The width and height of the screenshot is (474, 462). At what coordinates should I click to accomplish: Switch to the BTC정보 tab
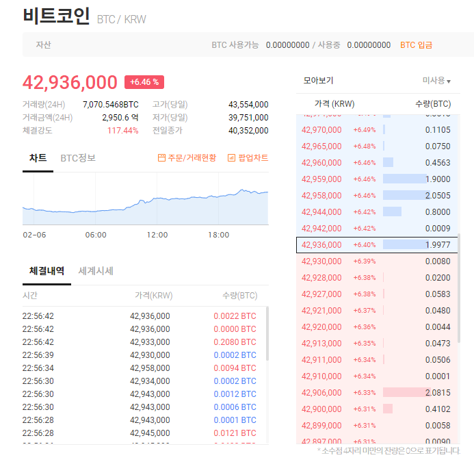78,158
